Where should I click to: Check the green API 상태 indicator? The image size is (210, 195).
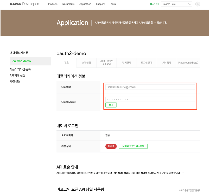(x=154, y=4)
